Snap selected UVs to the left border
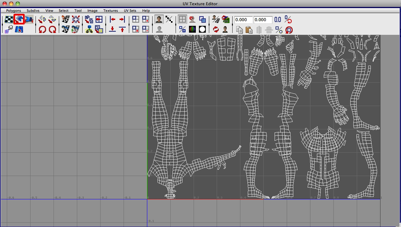The image size is (401, 227). [x=112, y=19]
